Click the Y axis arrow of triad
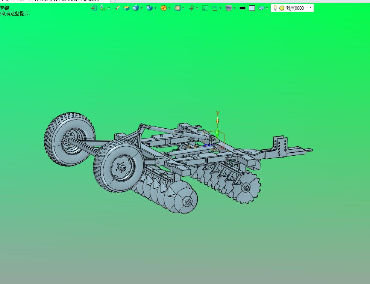The image size is (370, 284). 217,120
